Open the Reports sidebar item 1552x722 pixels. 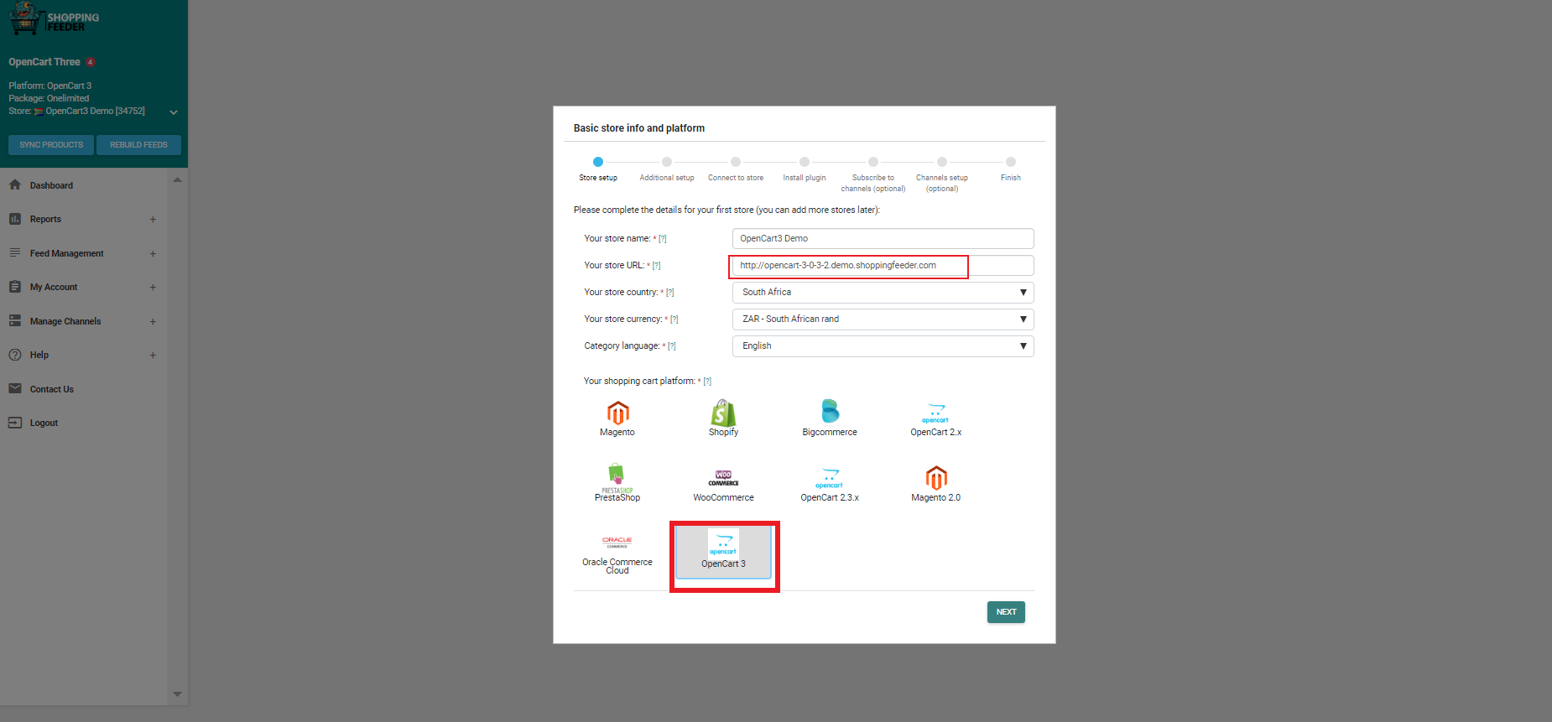click(45, 219)
